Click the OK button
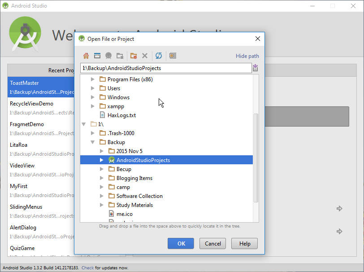The image size is (364, 272). point(181,243)
